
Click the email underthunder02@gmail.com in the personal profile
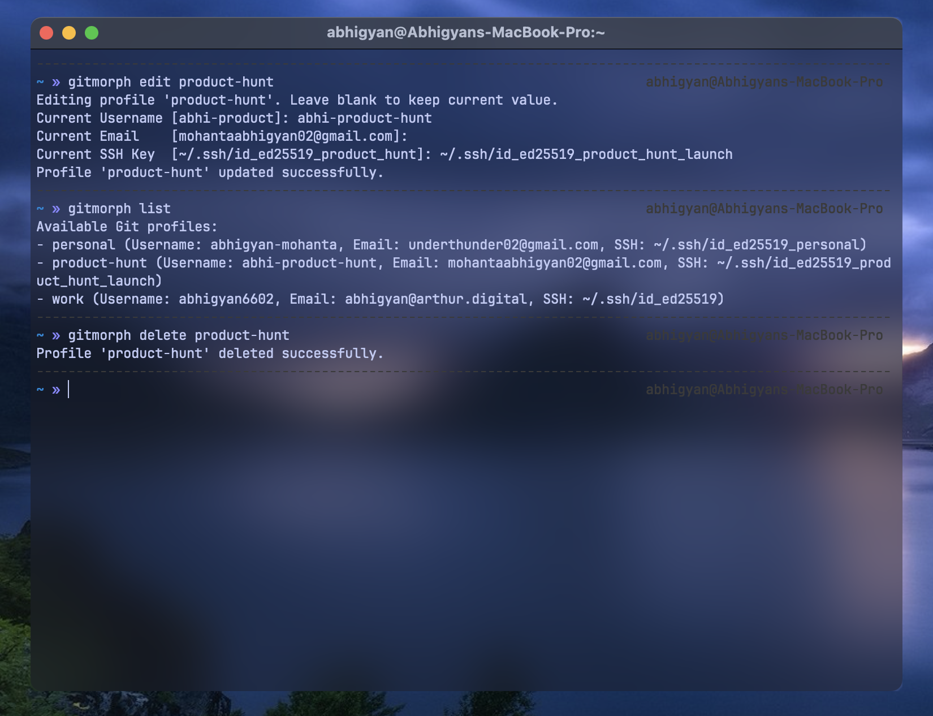[503, 245]
